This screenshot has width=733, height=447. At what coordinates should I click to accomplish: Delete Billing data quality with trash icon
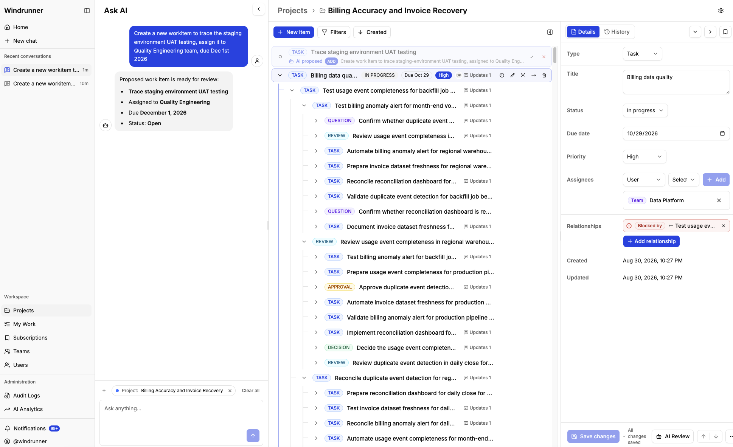pyautogui.click(x=544, y=75)
